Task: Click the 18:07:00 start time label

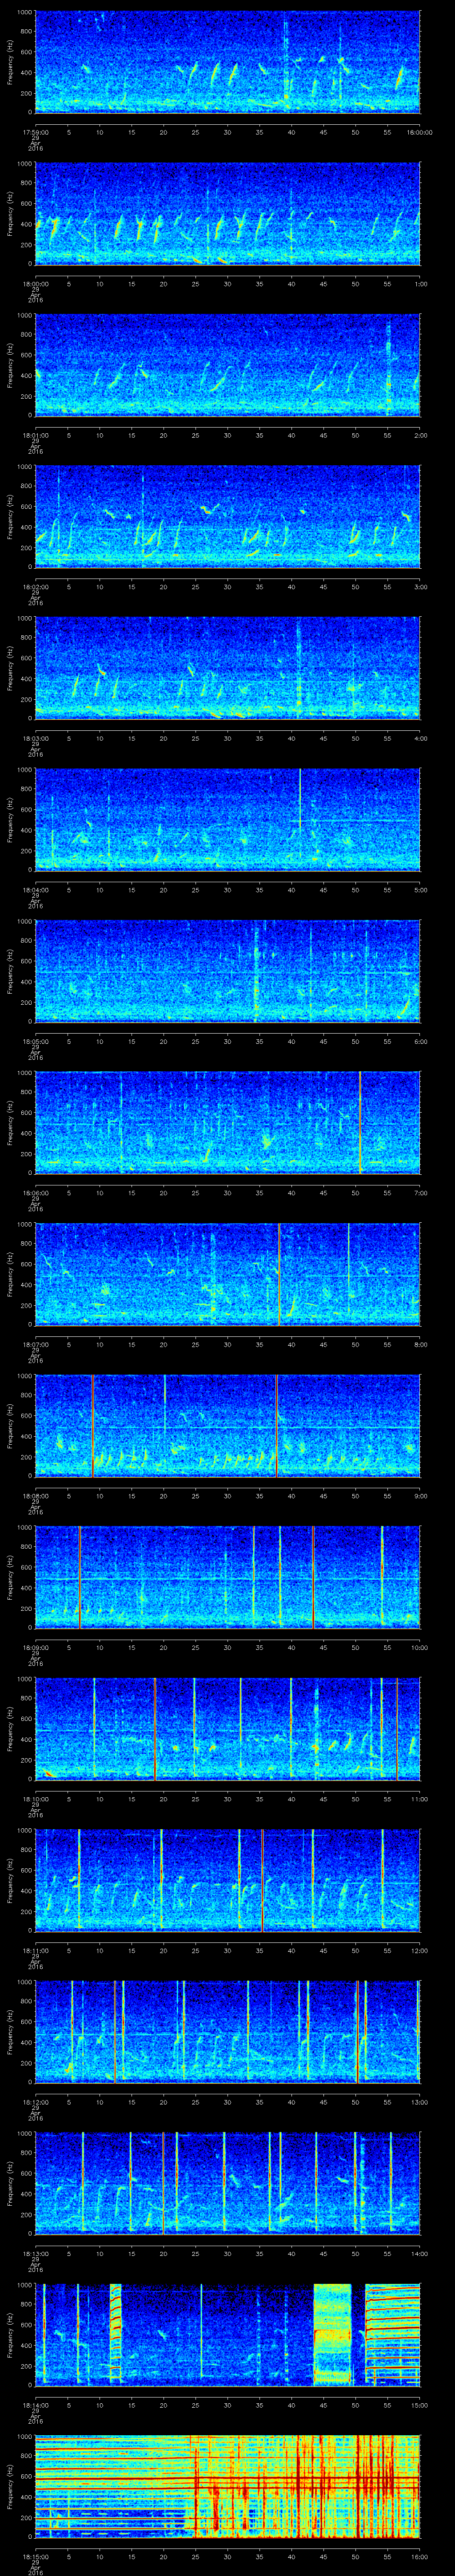Action: [36, 1344]
